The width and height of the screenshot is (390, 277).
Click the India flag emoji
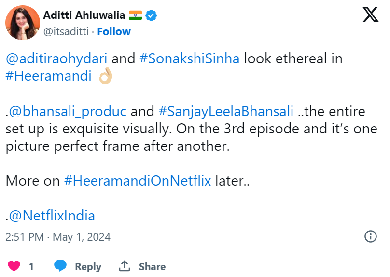coord(135,15)
